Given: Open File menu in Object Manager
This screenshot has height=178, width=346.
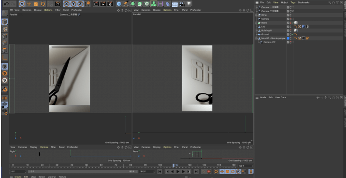Looking at the screenshot, I should 262,2.
